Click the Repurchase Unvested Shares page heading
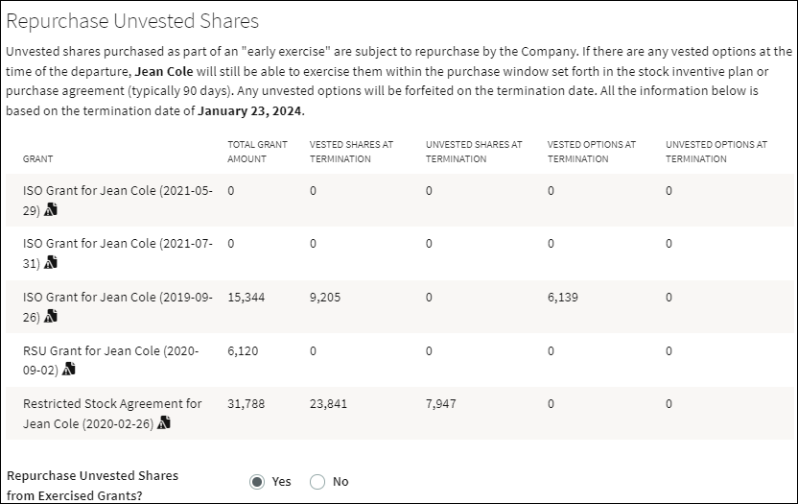 coord(132,21)
